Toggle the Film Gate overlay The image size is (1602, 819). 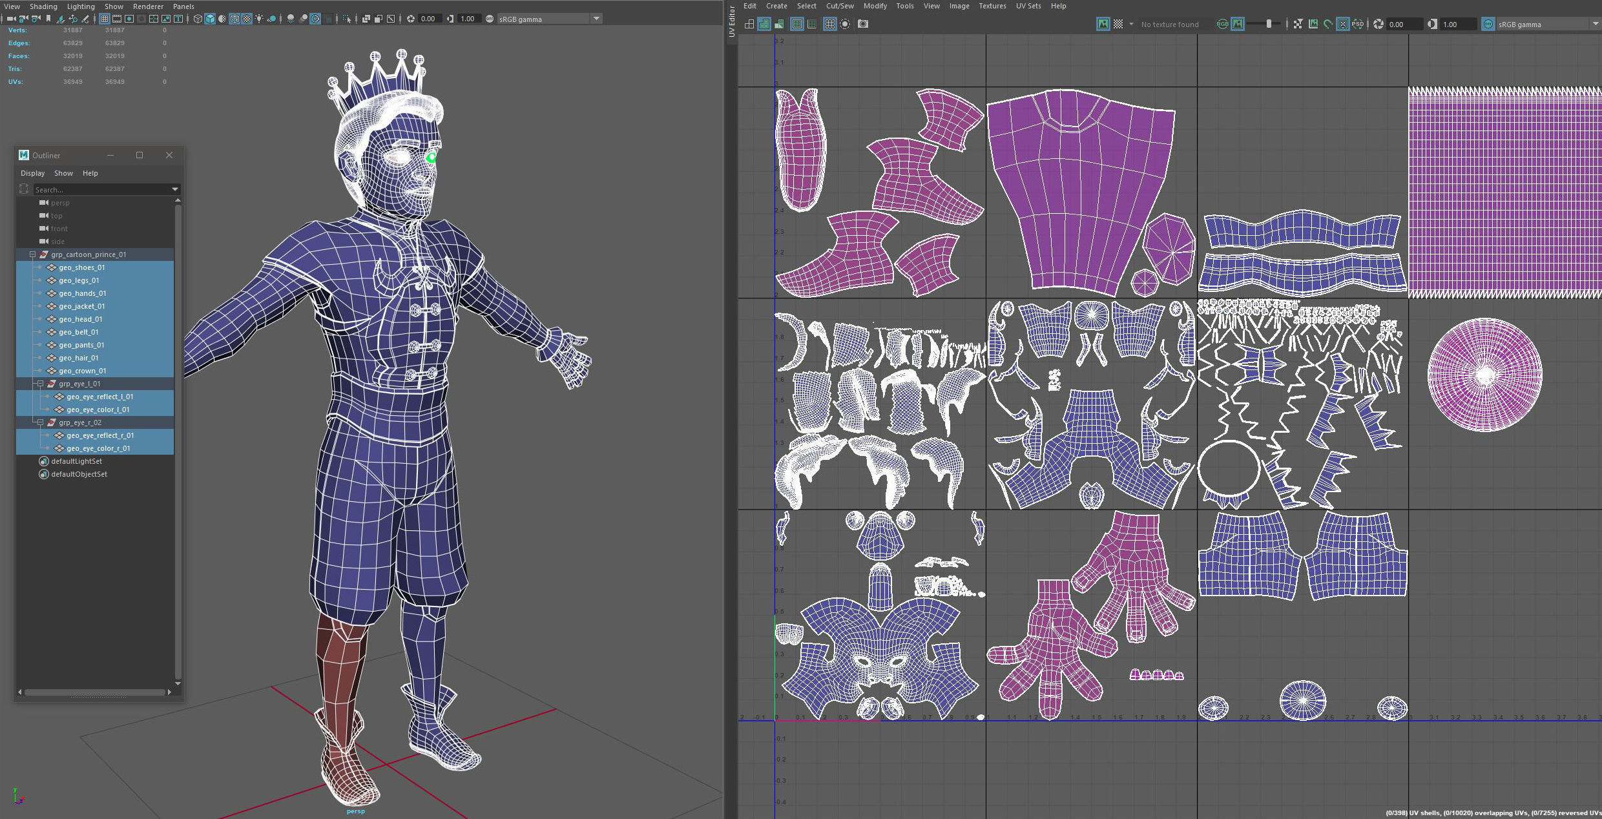(x=117, y=19)
